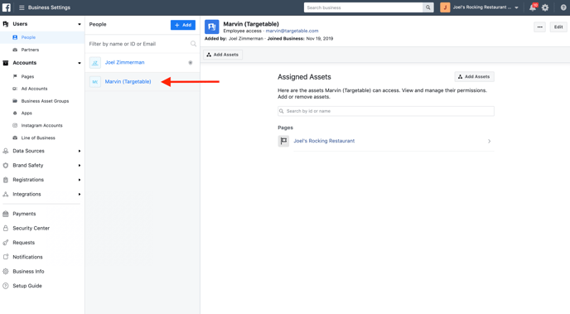Click the Facebook logo icon

[7, 7]
